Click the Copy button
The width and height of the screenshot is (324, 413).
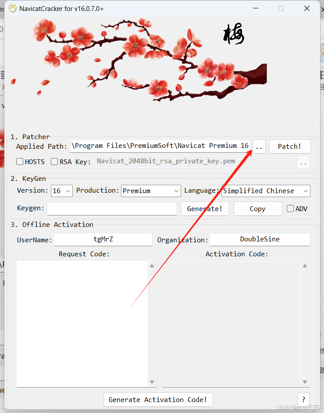click(258, 209)
